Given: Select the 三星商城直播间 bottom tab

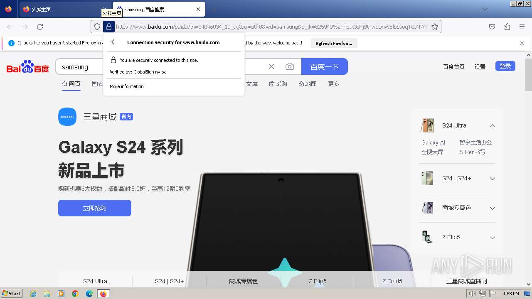Looking at the screenshot, I should click(466, 281).
